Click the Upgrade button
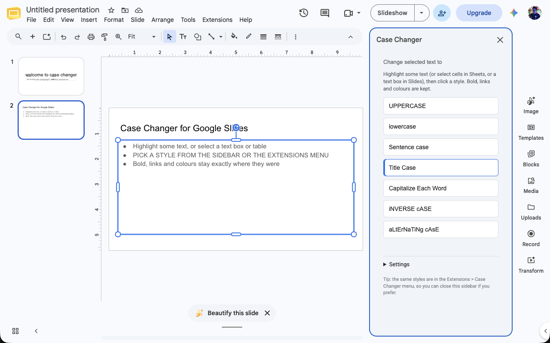The image size is (550, 343). [x=479, y=13]
